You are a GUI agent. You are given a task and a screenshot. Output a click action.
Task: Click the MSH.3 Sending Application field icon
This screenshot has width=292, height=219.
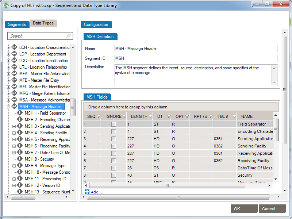coord(20,126)
